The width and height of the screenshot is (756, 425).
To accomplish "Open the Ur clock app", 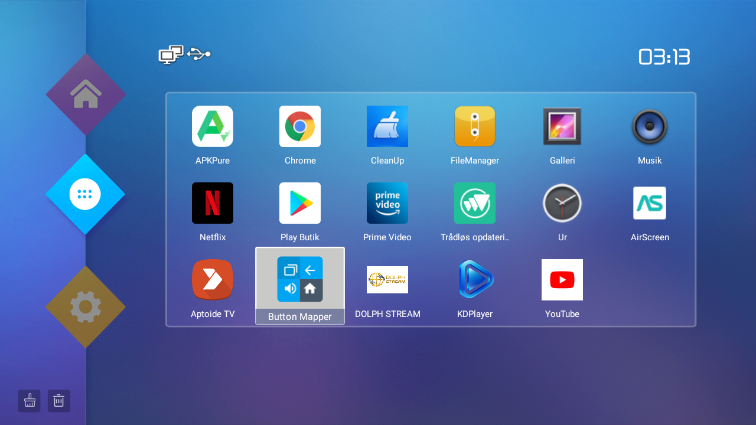I will tap(562, 203).
